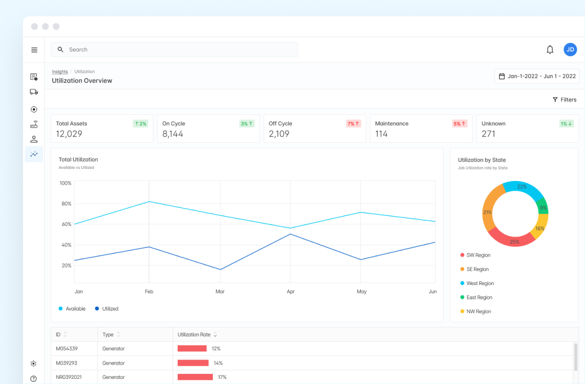This screenshot has width=585, height=384.
Task: Select the Insights analytics sidebar item
Action: click(34, 154)
